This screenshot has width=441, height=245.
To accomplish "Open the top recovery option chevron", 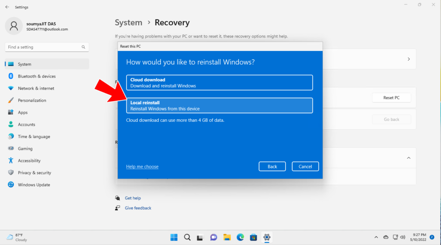I will [x=409, y=59].
